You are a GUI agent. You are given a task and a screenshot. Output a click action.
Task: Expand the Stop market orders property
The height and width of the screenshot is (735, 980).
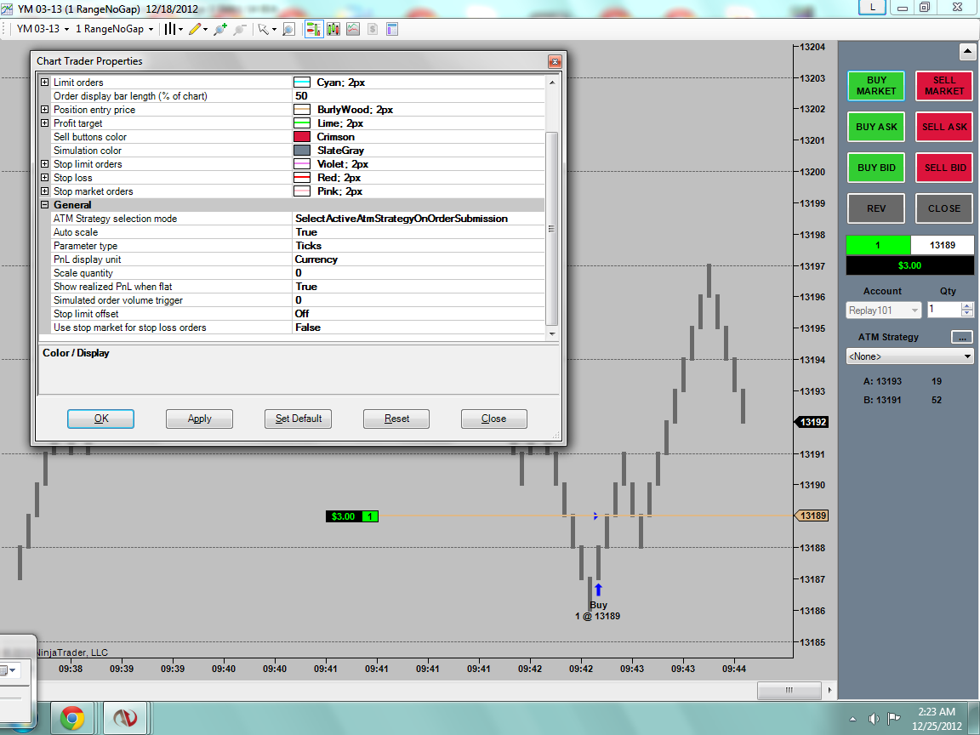click(44, 191)
